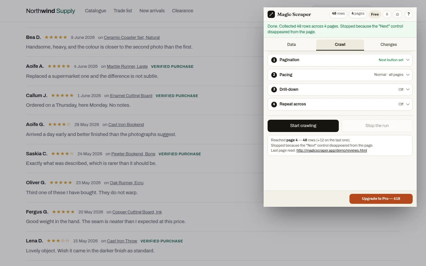Expand the Repeat across section chevron

[x=408, y=104]
